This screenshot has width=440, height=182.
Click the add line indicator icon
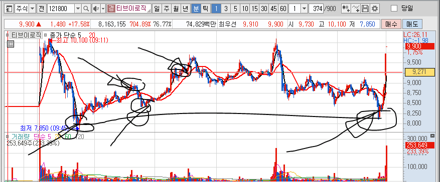356,9
